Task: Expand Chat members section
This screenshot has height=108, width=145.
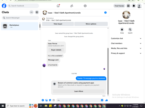Action: click(126, 43)
